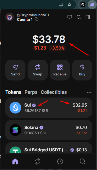Open the Sui token row

coord(49,108)
